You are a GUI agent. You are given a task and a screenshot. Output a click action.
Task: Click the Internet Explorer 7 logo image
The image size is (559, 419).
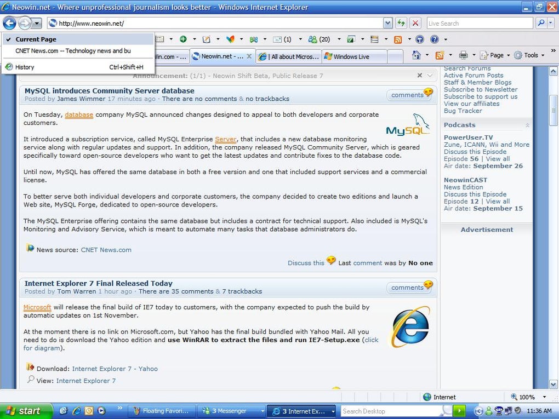coord(410,327)
